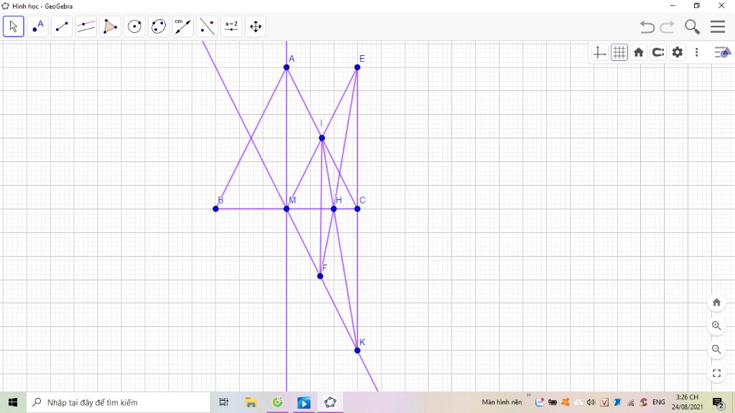735x413 pixels.
Task: Select the Angle/distance measurement tool
Action: [183, 27]
